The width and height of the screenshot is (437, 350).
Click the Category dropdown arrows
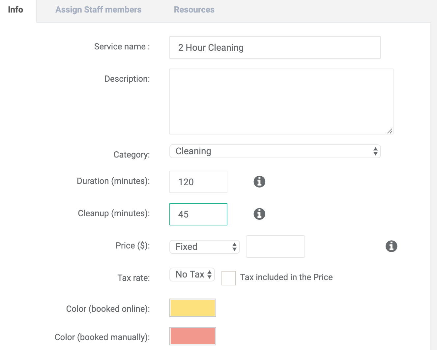tap(375, 151)
